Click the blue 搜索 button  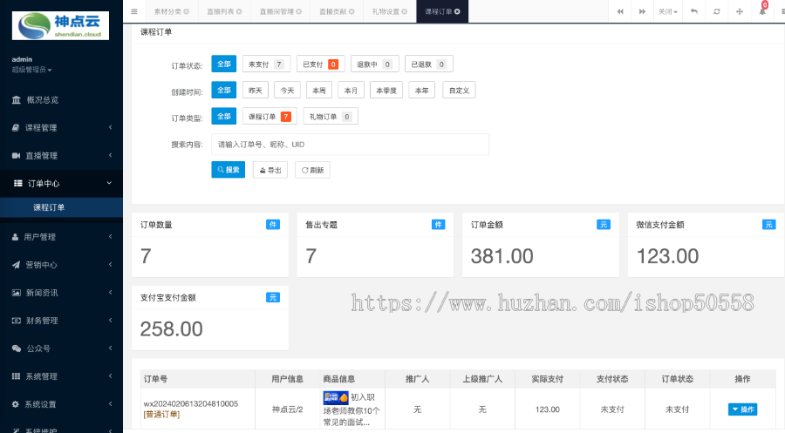coord(229,170)
